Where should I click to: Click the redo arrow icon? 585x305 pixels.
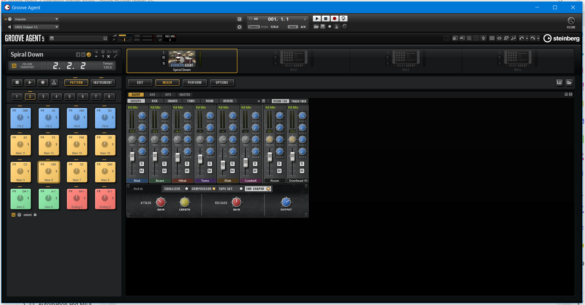(533, 38)
